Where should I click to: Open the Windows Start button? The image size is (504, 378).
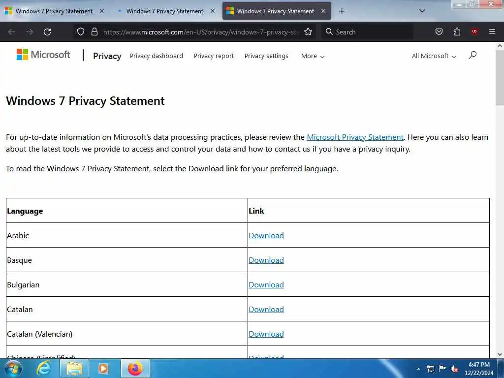pos(13,368)
